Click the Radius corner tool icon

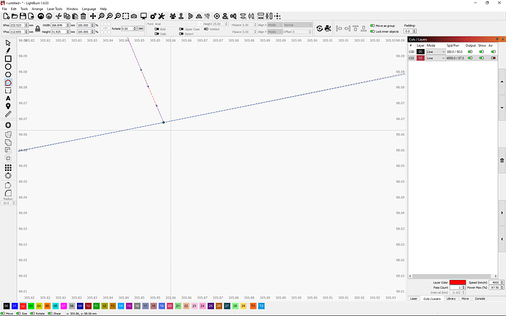pos(8,194)
